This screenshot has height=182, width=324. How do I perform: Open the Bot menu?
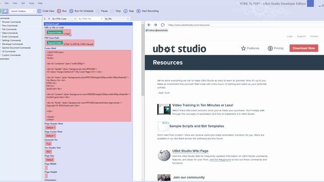coord(23,4)
